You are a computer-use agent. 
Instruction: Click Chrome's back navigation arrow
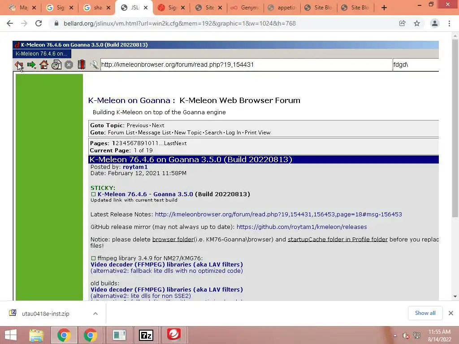tap(10, 23)
